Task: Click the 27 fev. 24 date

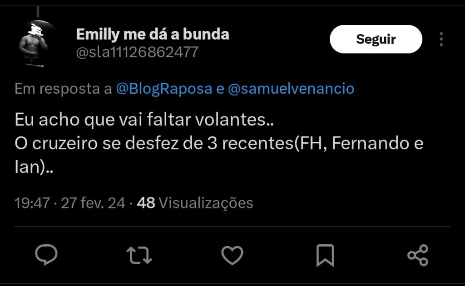Action: tap(93, 203)
